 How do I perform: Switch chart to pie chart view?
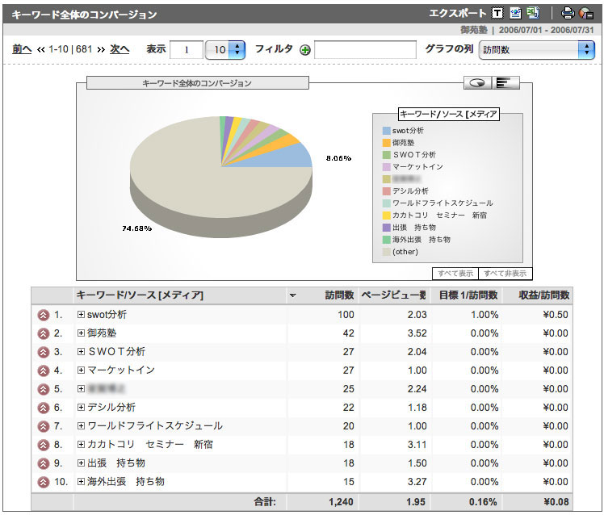478,82
